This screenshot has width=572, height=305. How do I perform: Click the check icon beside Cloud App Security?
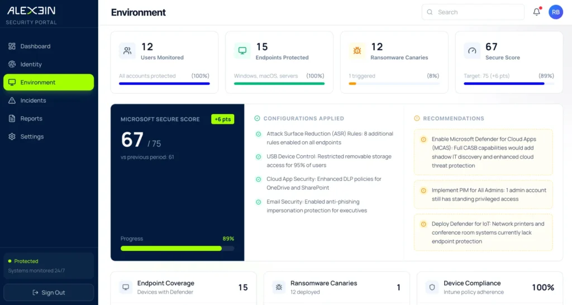coord(258,179)
